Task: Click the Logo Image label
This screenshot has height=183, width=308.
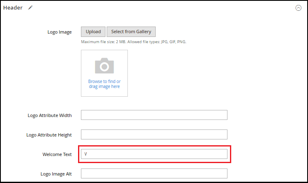Action: [x=60, y=32]
